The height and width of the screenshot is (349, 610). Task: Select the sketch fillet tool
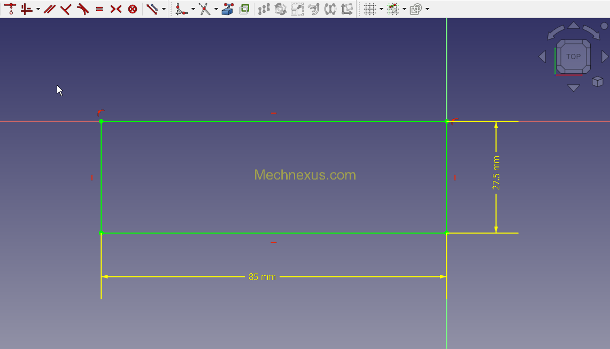[x=181, y=9]
